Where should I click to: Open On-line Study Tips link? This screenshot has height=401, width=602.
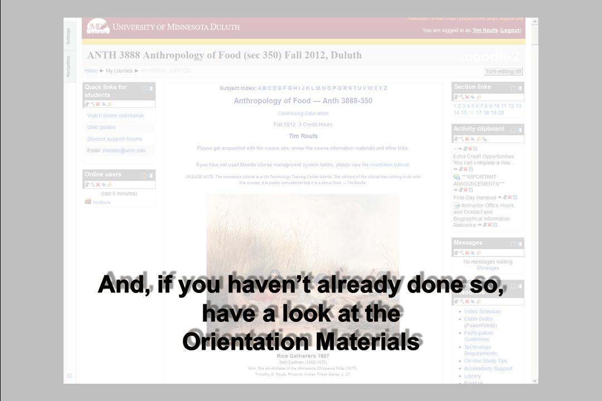pyautogui.click(x=486, y=361)
